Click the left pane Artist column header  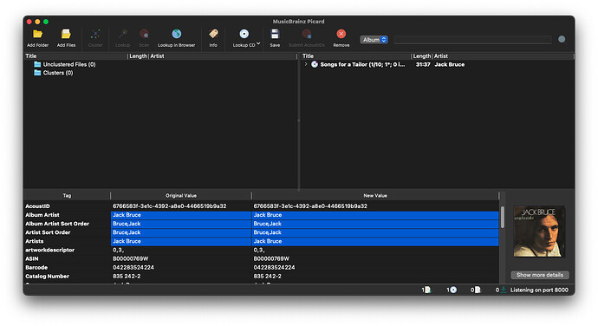tap(223, 56)
